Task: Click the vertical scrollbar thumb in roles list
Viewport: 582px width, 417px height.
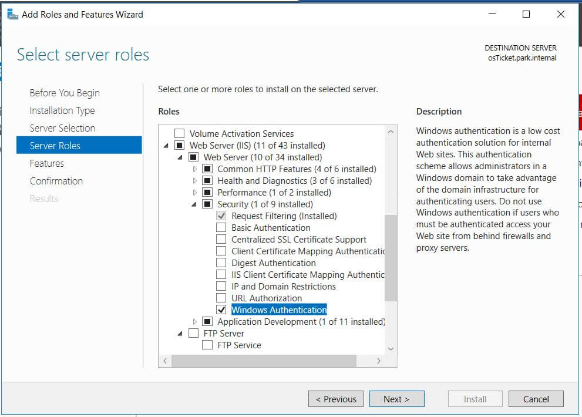Action: tap(391, 258)
